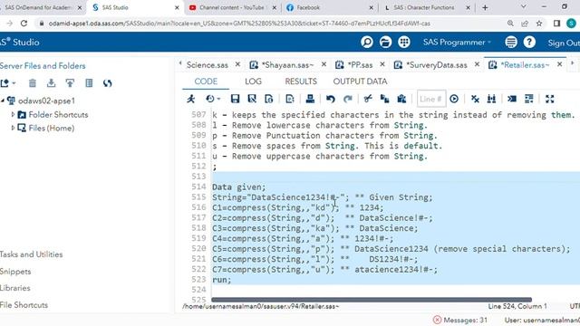
Task: Undo the last edit
Action: click(330, 99)
